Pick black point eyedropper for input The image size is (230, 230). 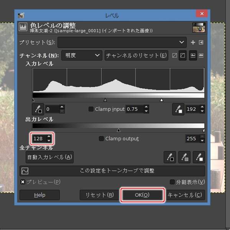(x=38, y=109)
